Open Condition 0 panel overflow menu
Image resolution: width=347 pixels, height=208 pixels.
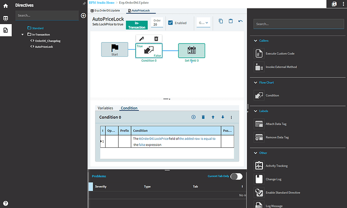[231, 117]
